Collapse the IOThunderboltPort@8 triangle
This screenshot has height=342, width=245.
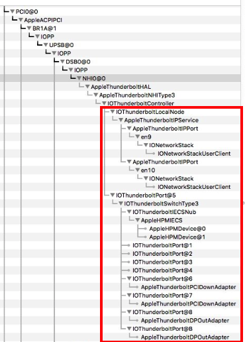(x=129, y=312)
